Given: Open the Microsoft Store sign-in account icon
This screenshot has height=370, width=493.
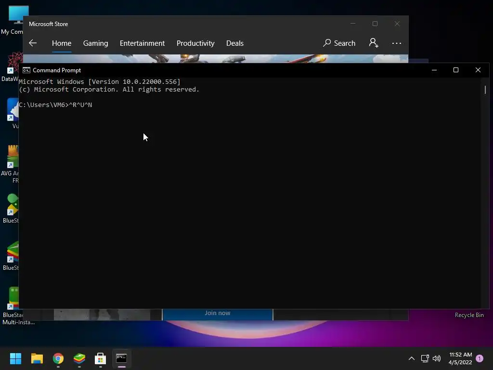Looking at the screenshot, I should (374, 43).
